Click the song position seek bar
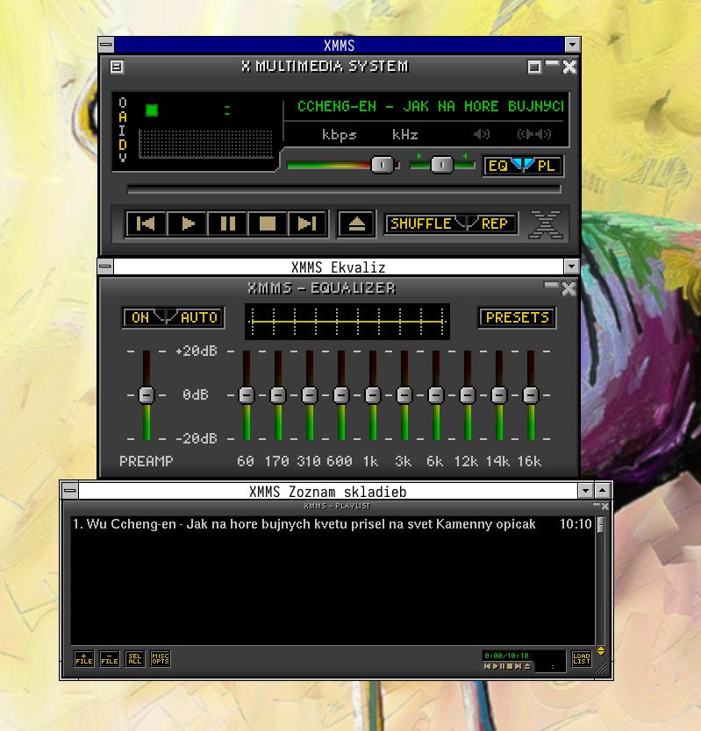The height and width of the screenshot is (731, 701). click(x=344, y=189)
